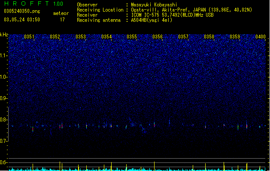Image resolution: width=270 pixels, height=171 pixels.
Task: Select the 0352 time marker label
Action: coord(55,37)
